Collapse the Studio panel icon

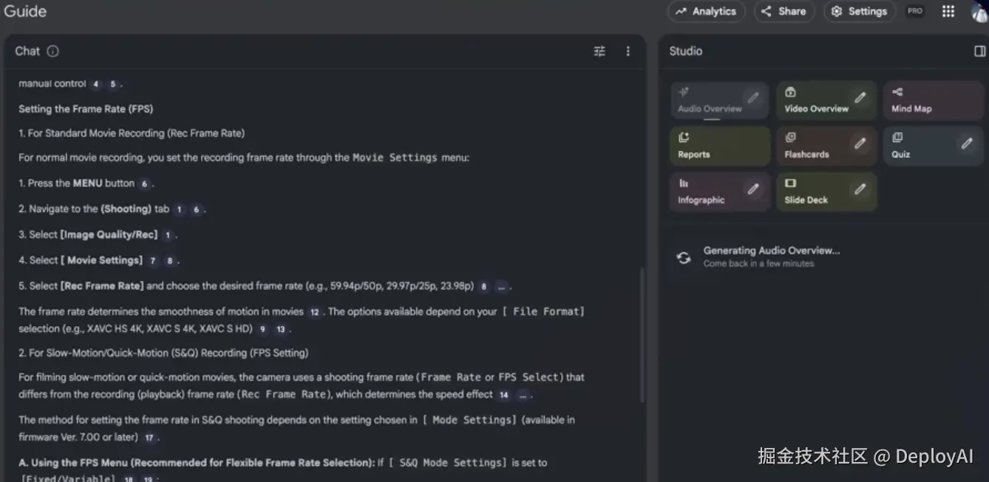(980, 51)
